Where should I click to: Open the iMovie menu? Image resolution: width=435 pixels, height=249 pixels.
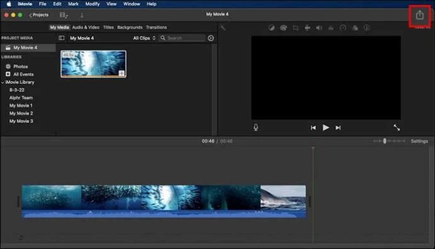click(25, 4)
